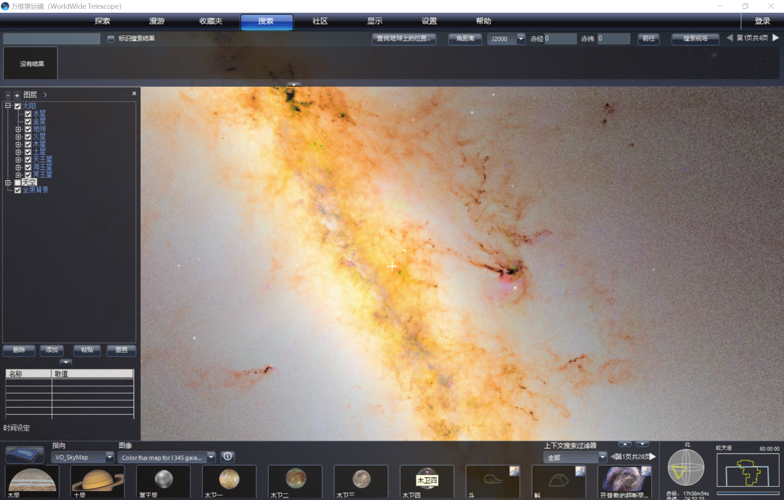
Task: Close the 图层 layers panel
Action: point(134,94)
